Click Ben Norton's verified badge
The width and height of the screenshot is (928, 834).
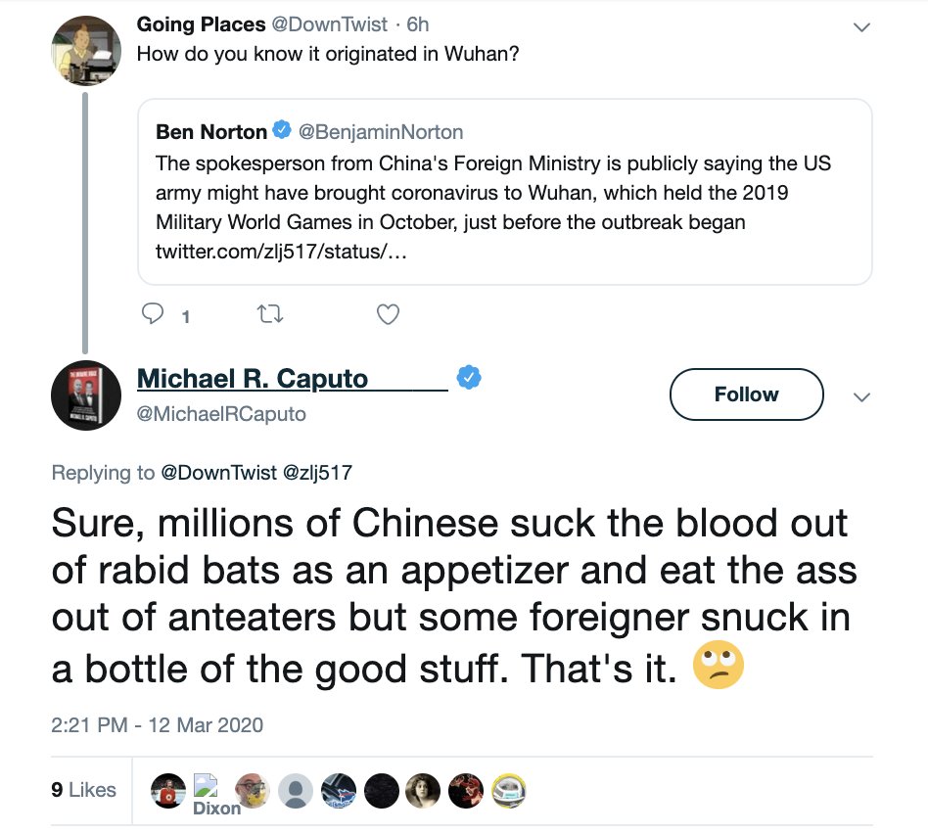(x=281, y=129)
